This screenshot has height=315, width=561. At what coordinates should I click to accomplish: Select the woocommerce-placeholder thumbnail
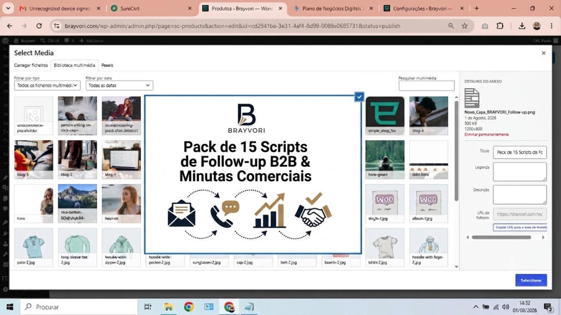pyautogui.click(x=33, y=116)
